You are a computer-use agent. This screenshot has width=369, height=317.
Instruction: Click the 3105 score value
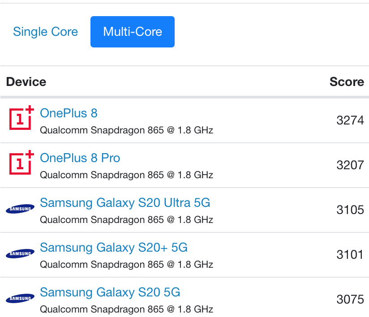pos(350,210)
